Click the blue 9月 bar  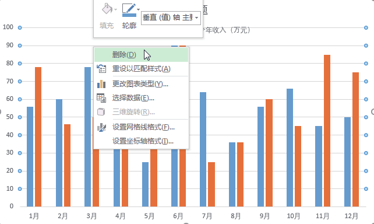tap(261, 157)
